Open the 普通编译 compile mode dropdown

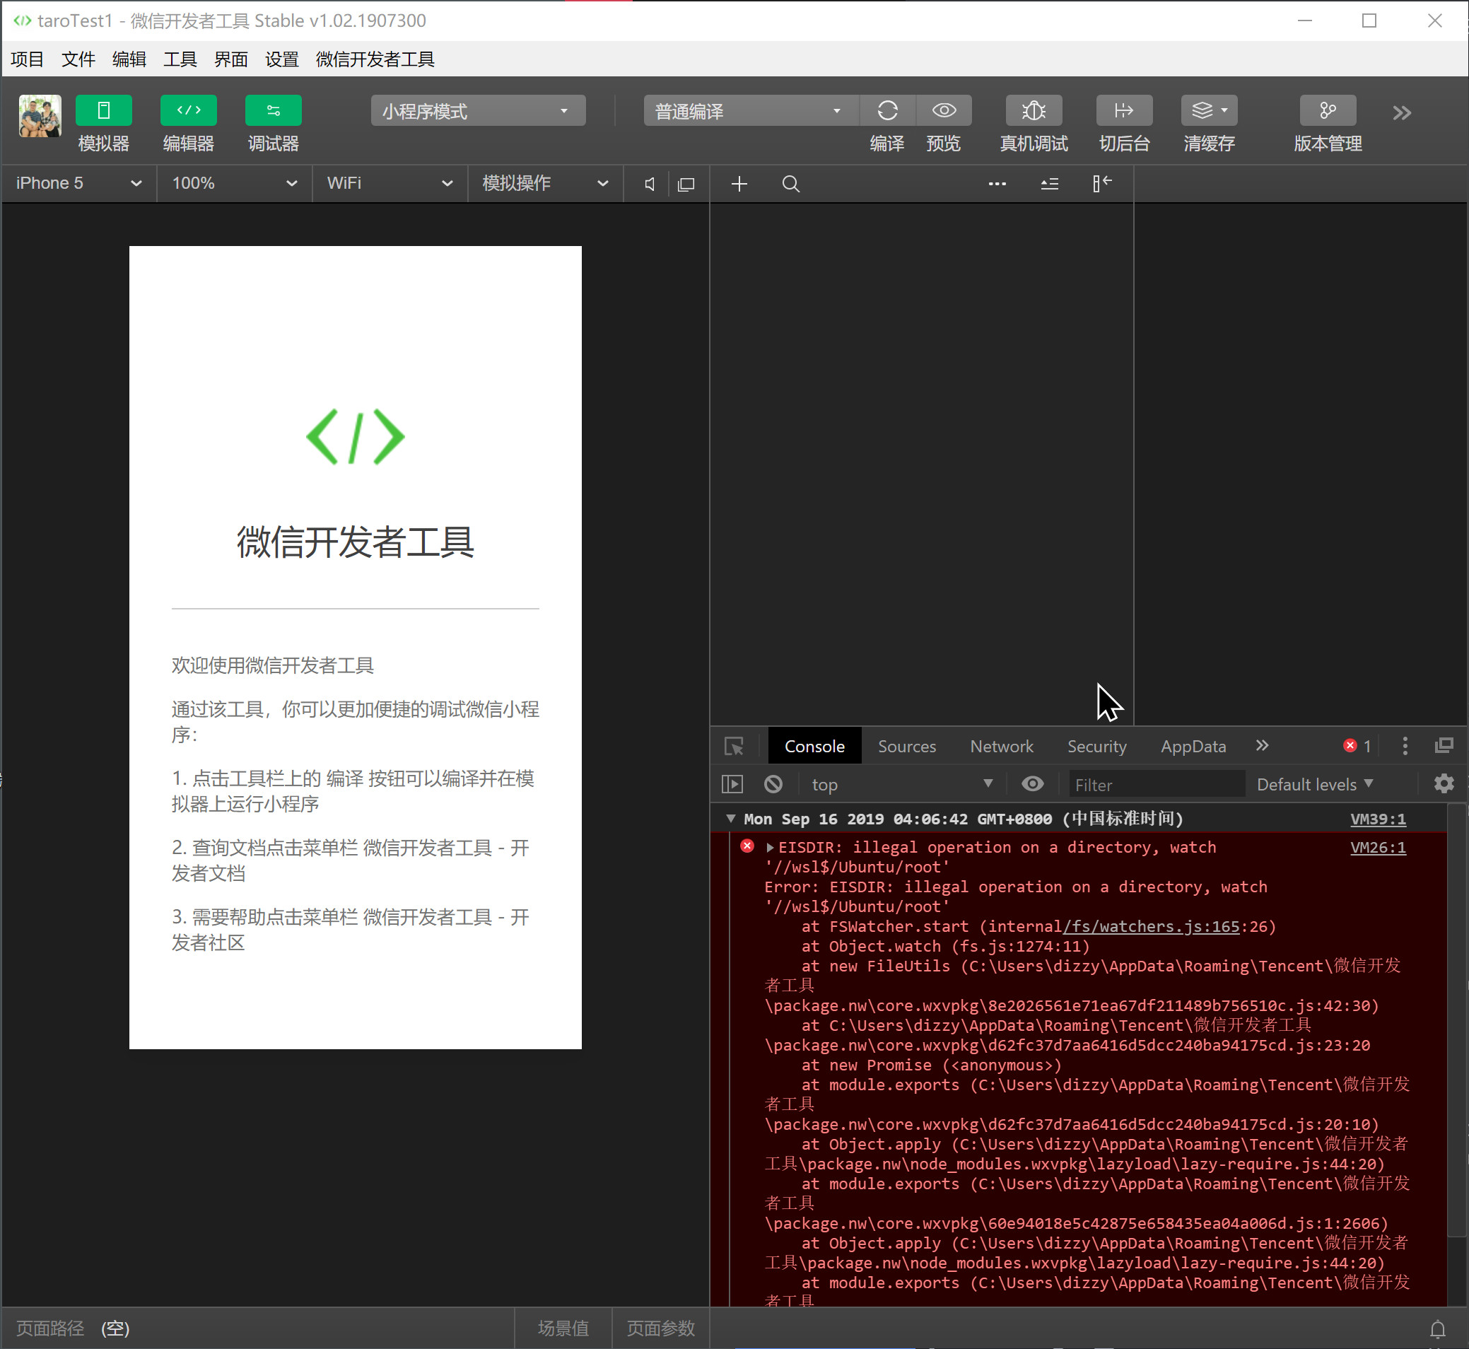750,111
